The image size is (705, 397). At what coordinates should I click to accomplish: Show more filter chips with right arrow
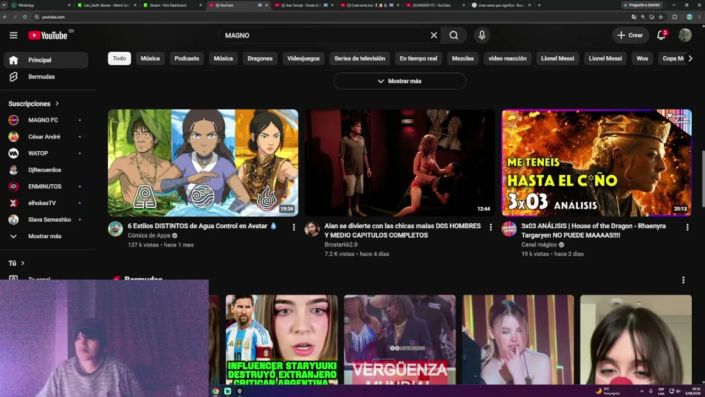point(690,58)
